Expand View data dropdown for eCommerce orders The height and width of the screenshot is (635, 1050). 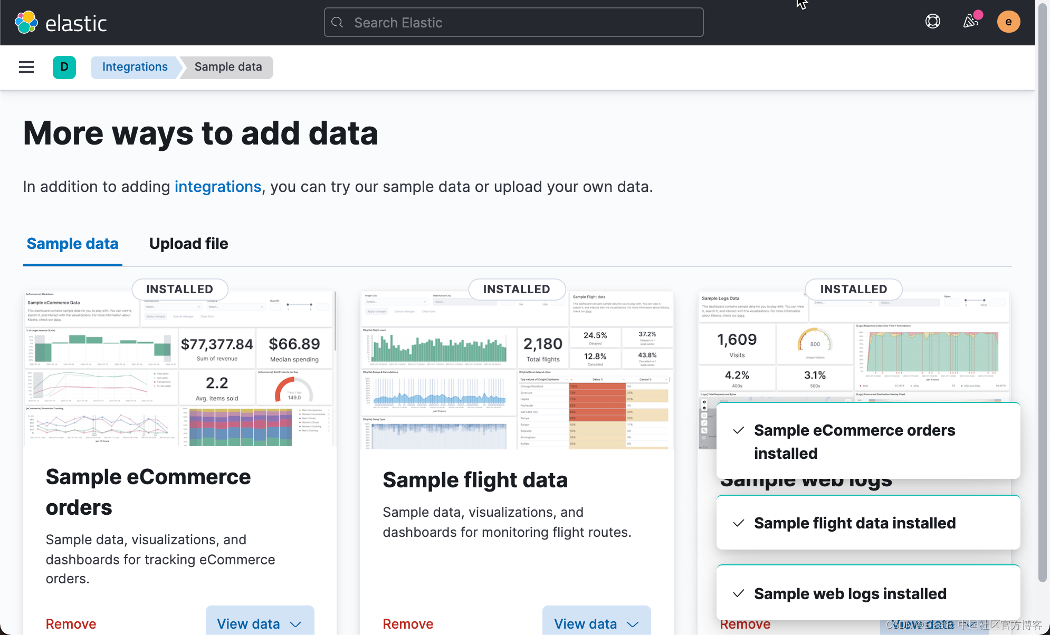click(260, 623)
